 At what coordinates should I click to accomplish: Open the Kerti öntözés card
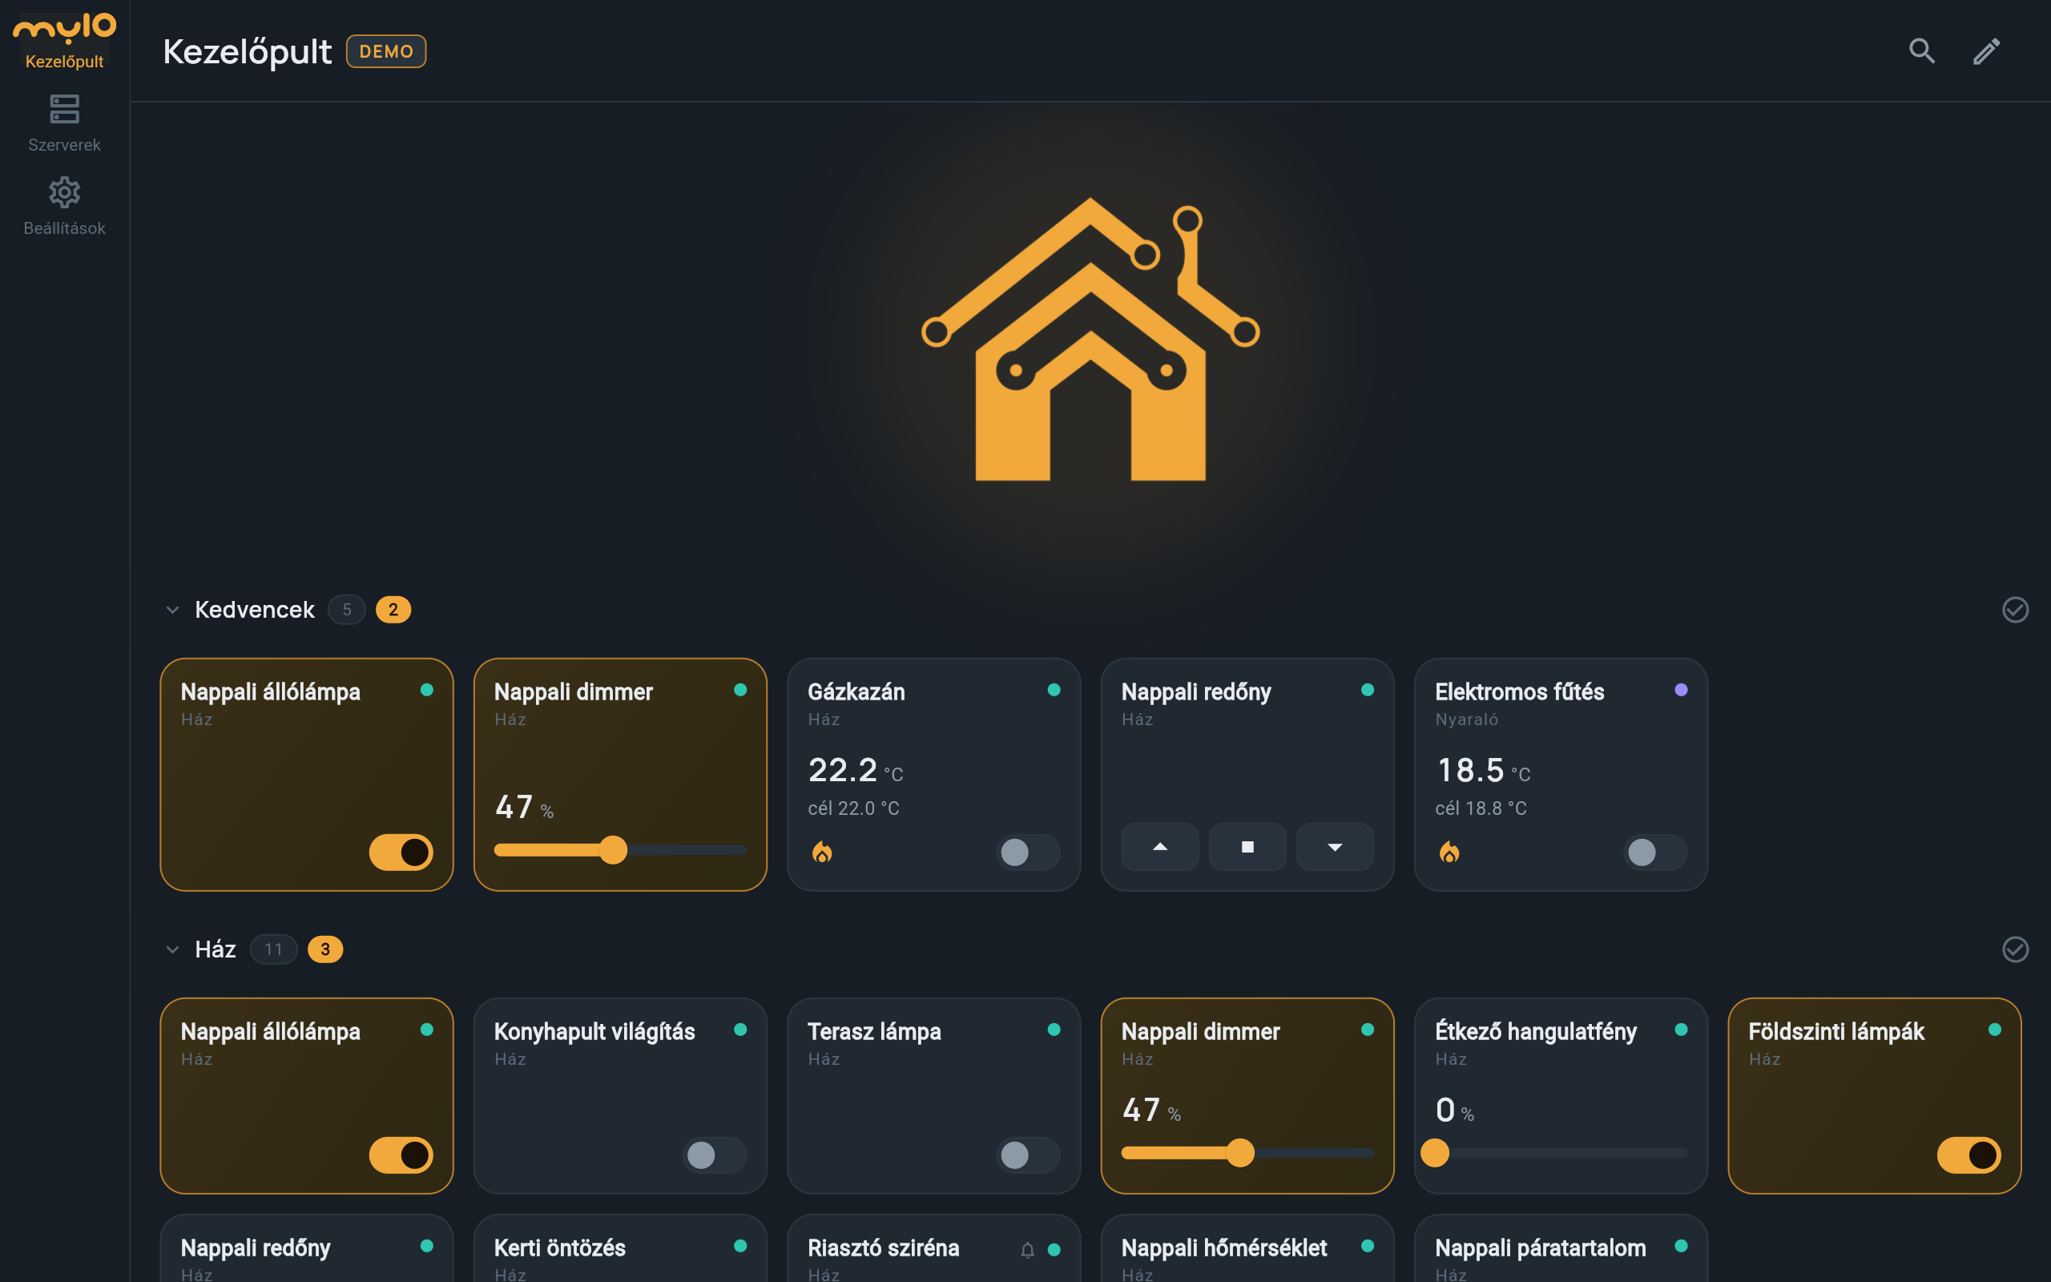[x=619, y=1248]
